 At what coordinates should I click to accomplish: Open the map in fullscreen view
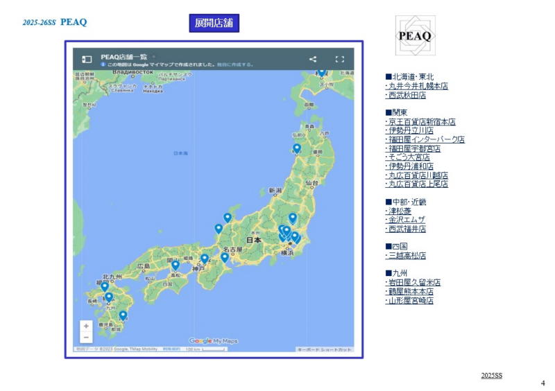(x=340, y=59)
